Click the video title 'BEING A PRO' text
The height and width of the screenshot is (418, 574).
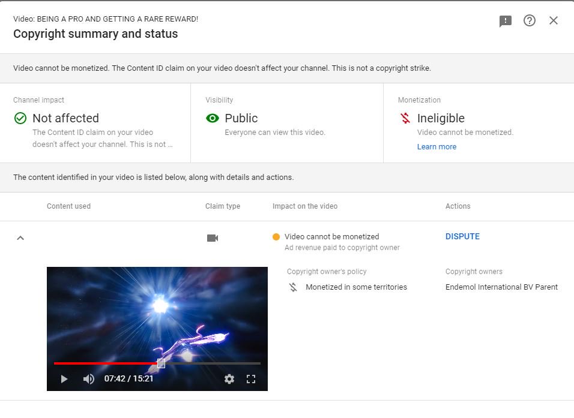tap(117, 19)
